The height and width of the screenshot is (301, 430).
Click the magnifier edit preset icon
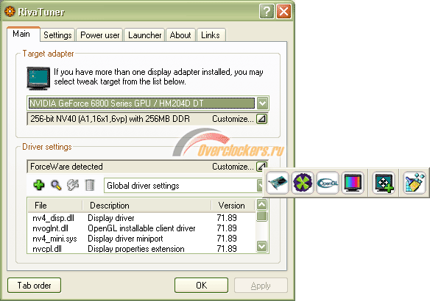(56, 185)
